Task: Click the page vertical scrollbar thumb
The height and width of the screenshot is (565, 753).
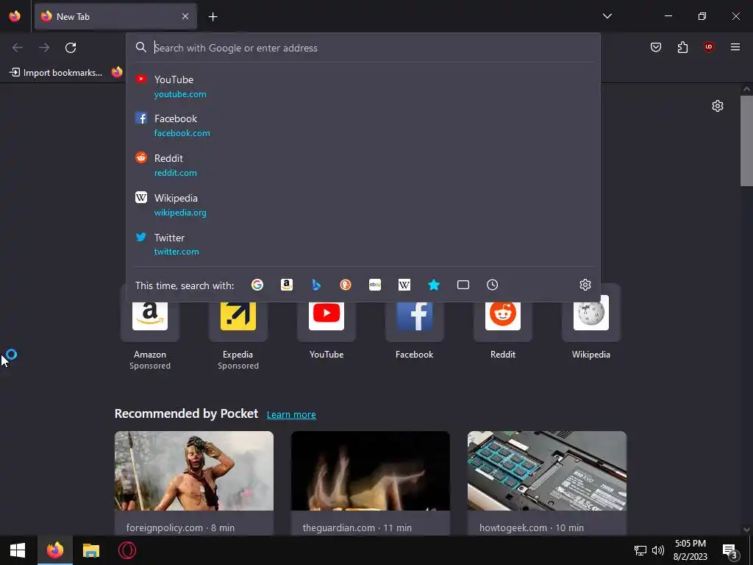Action: click(746, 141)
